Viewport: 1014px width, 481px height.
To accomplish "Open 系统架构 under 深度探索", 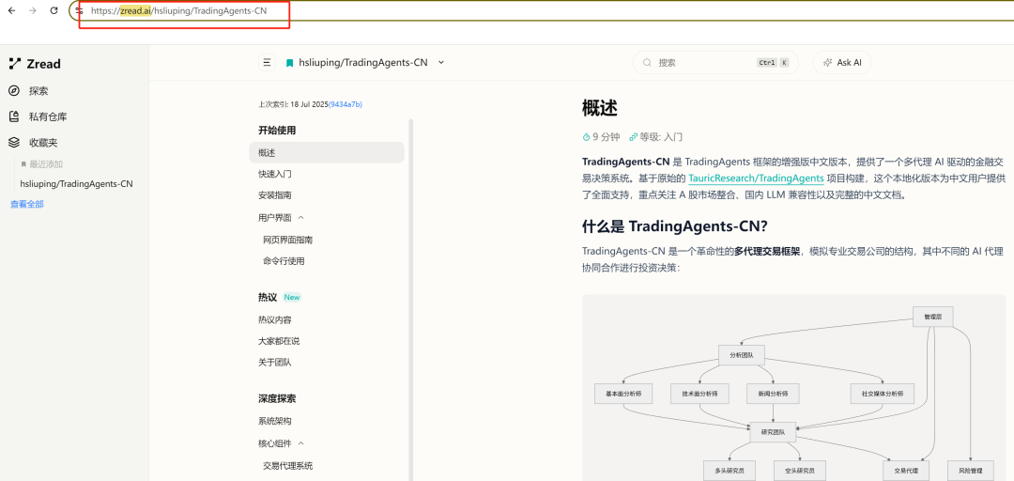I will [x=275, y=421].
